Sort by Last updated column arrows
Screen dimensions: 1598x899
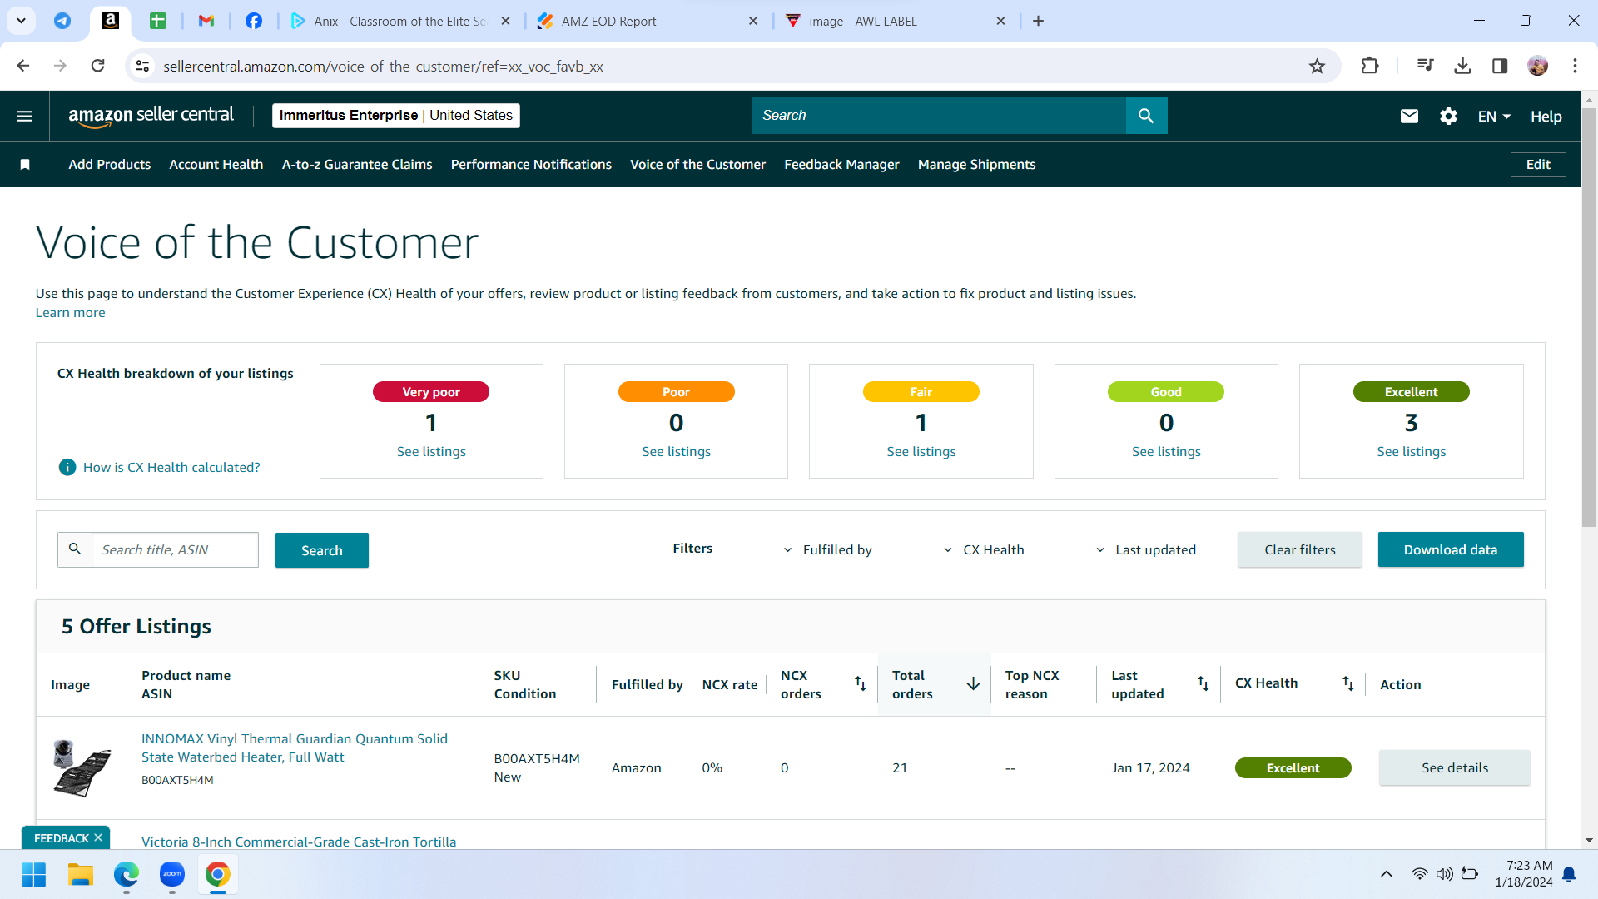coord(1203,684)
